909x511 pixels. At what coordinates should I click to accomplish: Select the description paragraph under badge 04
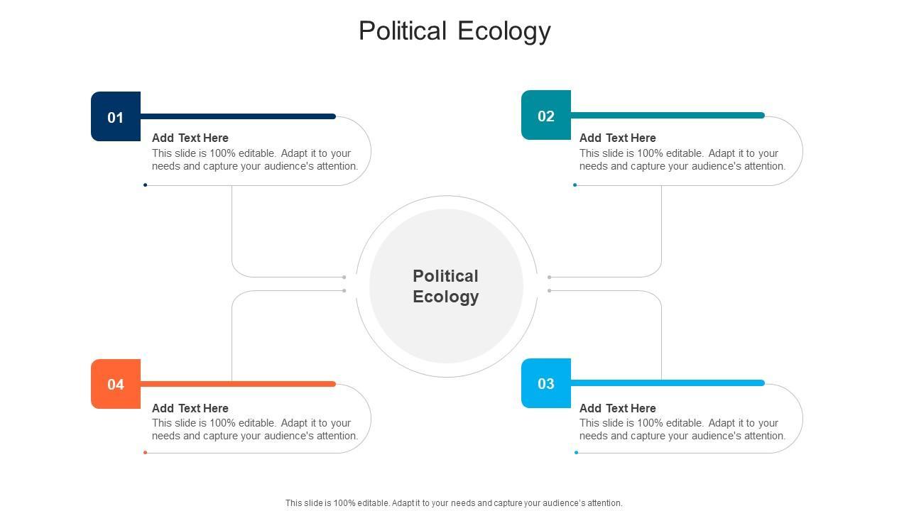pyautogui.click(x=255, y=429)
